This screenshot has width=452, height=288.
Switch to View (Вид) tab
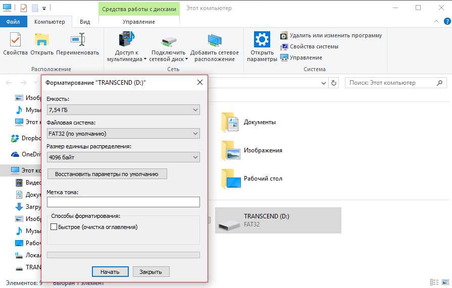[85, 22]
